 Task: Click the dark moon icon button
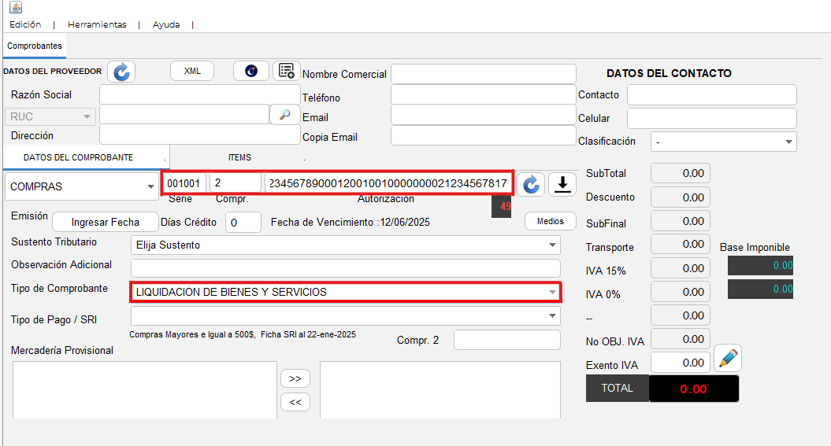pyautogui.click(x=251, y=71)
